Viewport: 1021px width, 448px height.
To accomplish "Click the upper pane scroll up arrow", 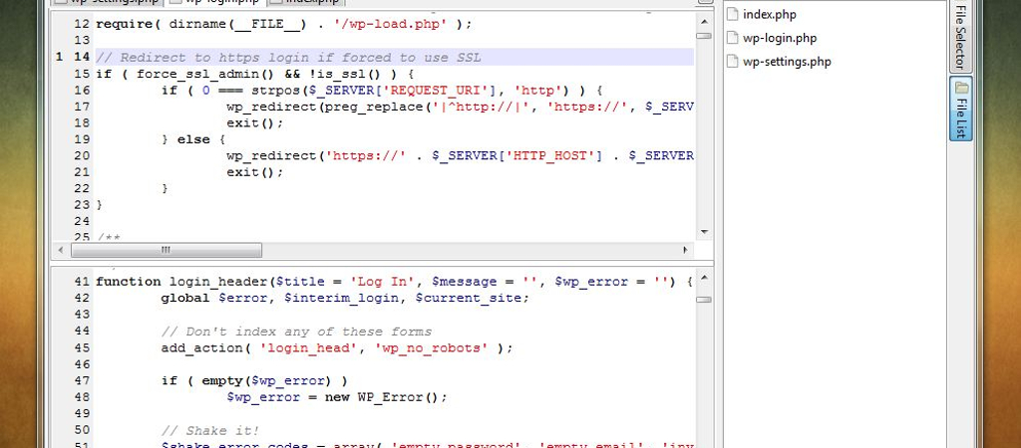I will [x=703, y=22].
